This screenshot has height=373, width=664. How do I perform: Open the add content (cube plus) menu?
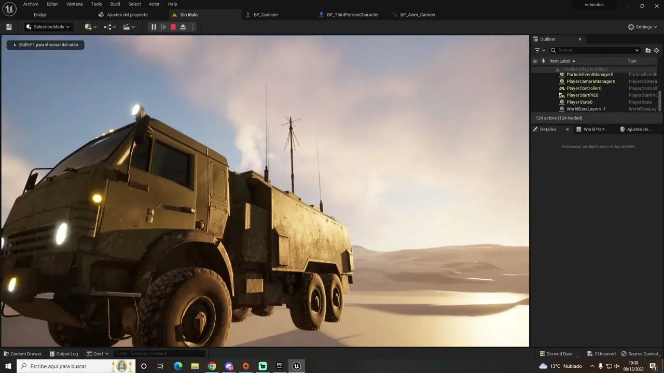coord(91,27)
